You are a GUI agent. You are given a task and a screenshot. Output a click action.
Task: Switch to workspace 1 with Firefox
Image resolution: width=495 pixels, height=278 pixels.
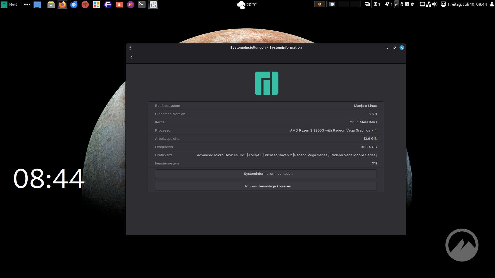(320, 4)
